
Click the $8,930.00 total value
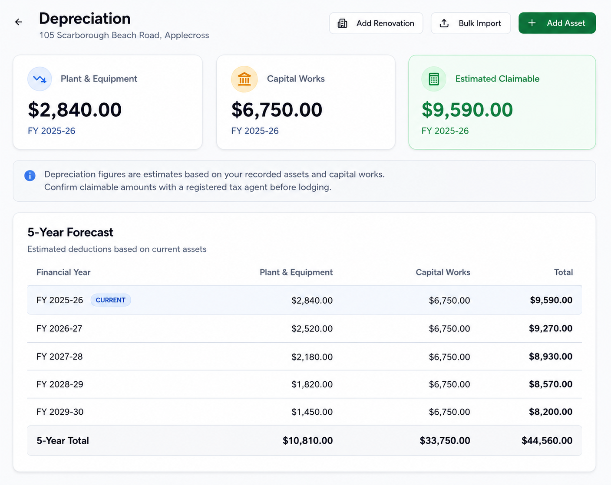click(x=551, y=357)
